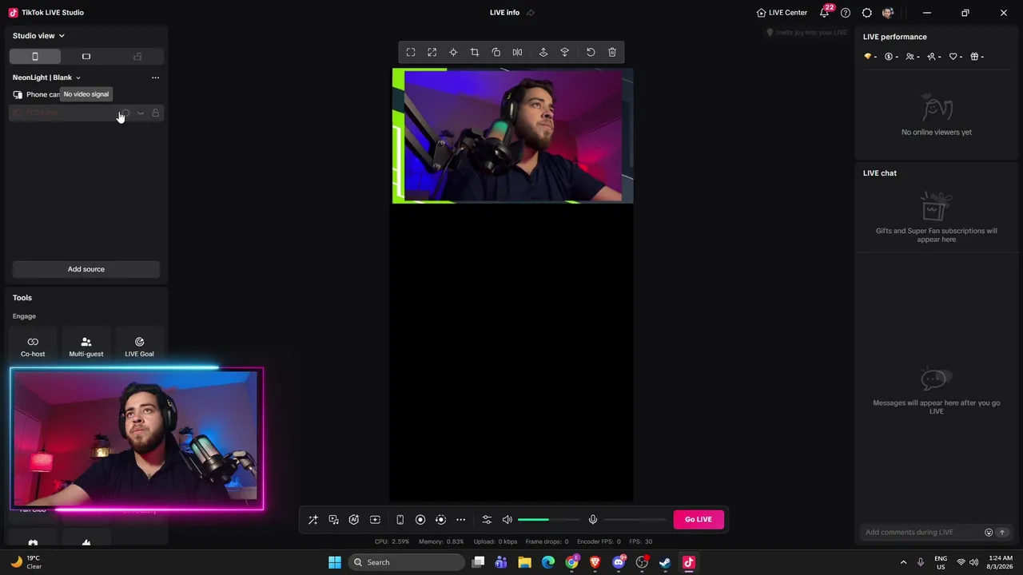Delete the selected source

click(612, 53)
